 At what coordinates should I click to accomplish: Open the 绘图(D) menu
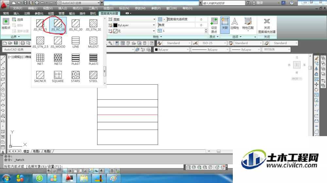(109, 8)
